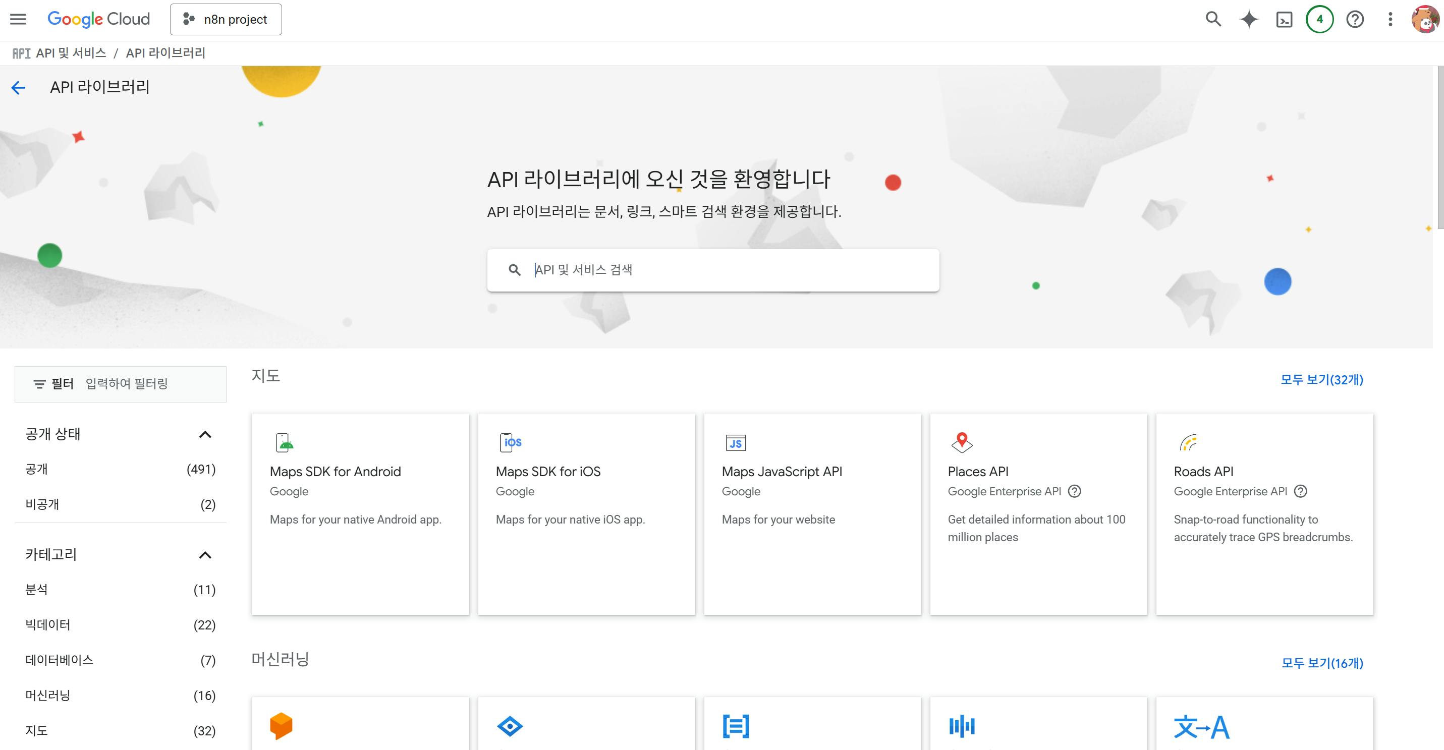Select the 빅데이터 category filter
The width and height of the screenshot is (1444, 750).
coord(121,625)
